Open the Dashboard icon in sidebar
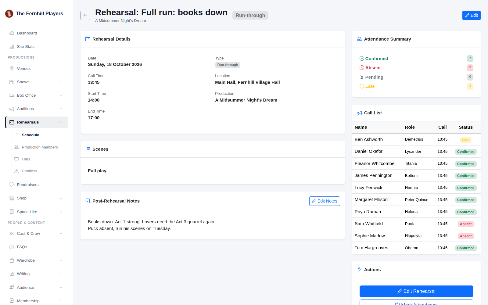Screen dimensions: 488x305 click(x=12, y=33)
